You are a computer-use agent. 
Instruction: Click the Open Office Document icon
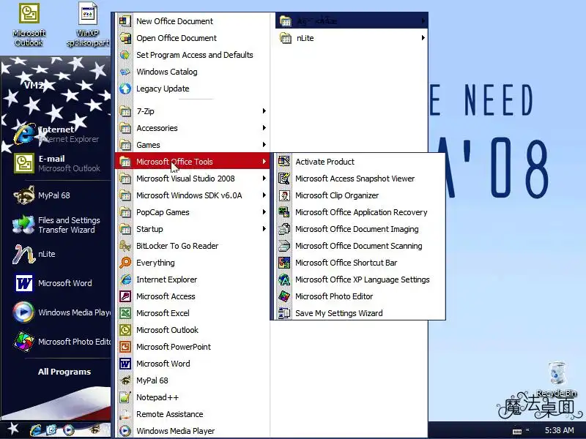125,38
